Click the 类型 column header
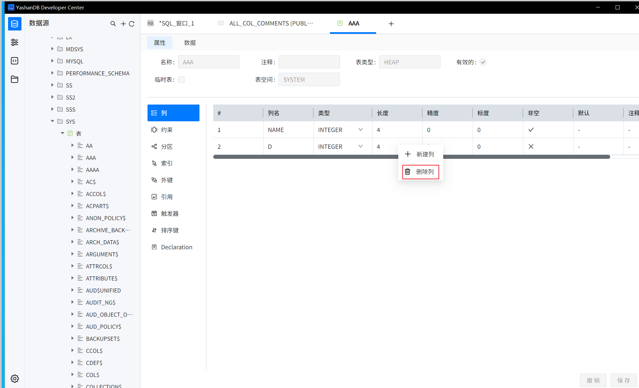Viewport: 639px width, 388px height. tap(343, 113)
